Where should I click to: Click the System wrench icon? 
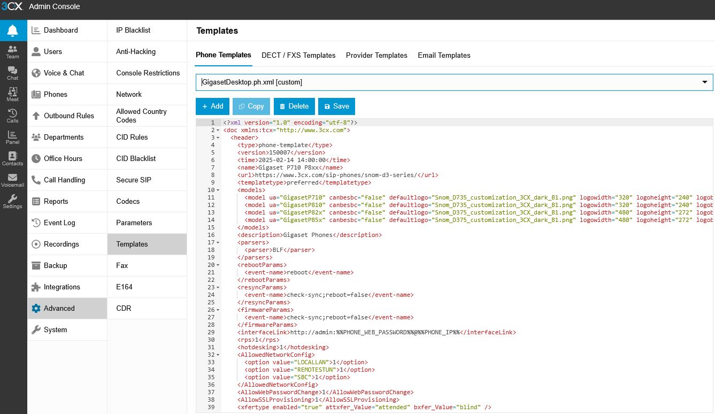36,330
